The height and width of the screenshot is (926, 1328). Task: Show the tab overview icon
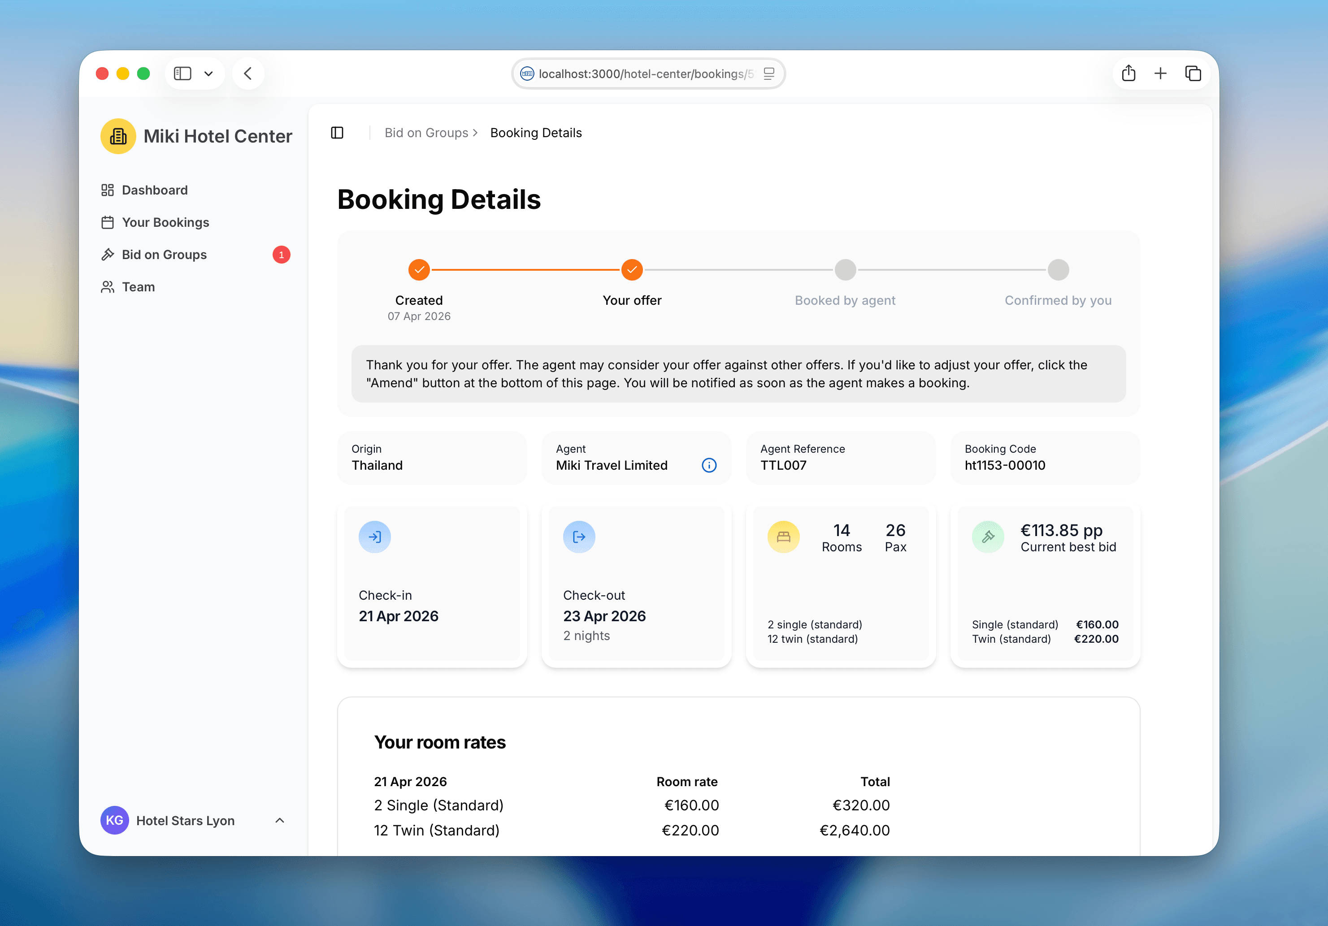point(1193,74)
